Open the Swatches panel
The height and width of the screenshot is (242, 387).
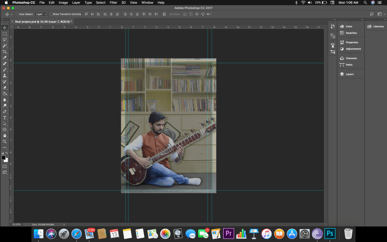[351, 33]
